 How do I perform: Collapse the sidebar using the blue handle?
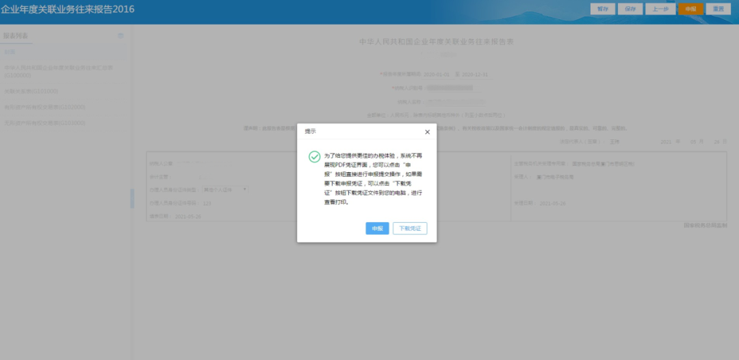[132, 199]
